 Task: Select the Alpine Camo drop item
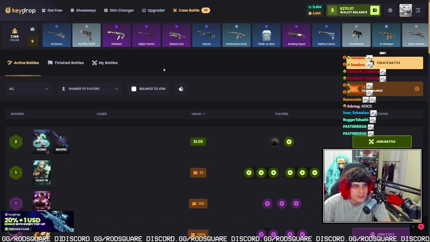tap(326, 35)
